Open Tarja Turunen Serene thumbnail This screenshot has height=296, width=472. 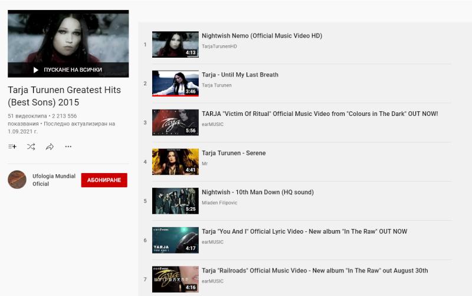[175, 161]
